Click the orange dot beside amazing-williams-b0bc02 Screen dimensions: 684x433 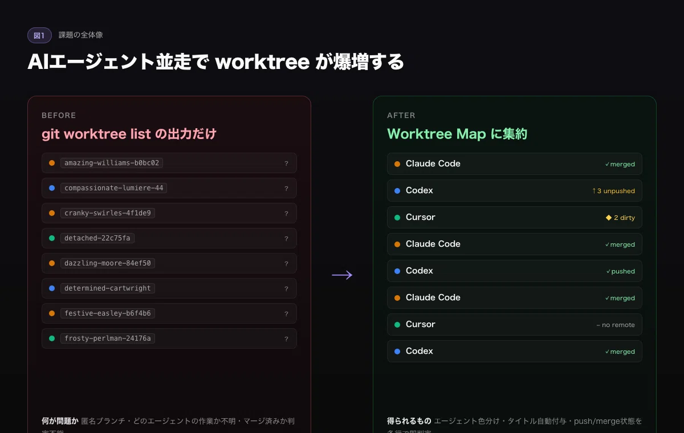coord(52,163)
